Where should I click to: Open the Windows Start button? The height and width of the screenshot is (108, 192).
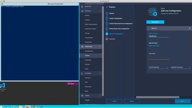pyautogui.click(x=1, y=107)
